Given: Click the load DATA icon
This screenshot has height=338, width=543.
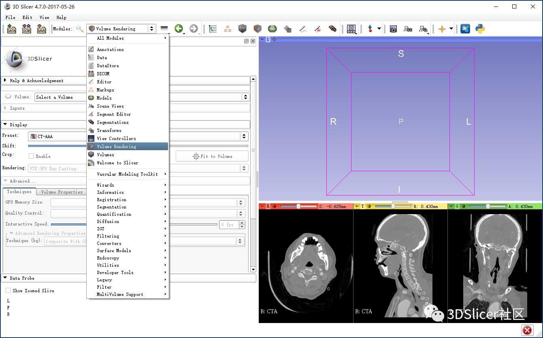Looking at the screenshot, I should [x=11, y=29].
